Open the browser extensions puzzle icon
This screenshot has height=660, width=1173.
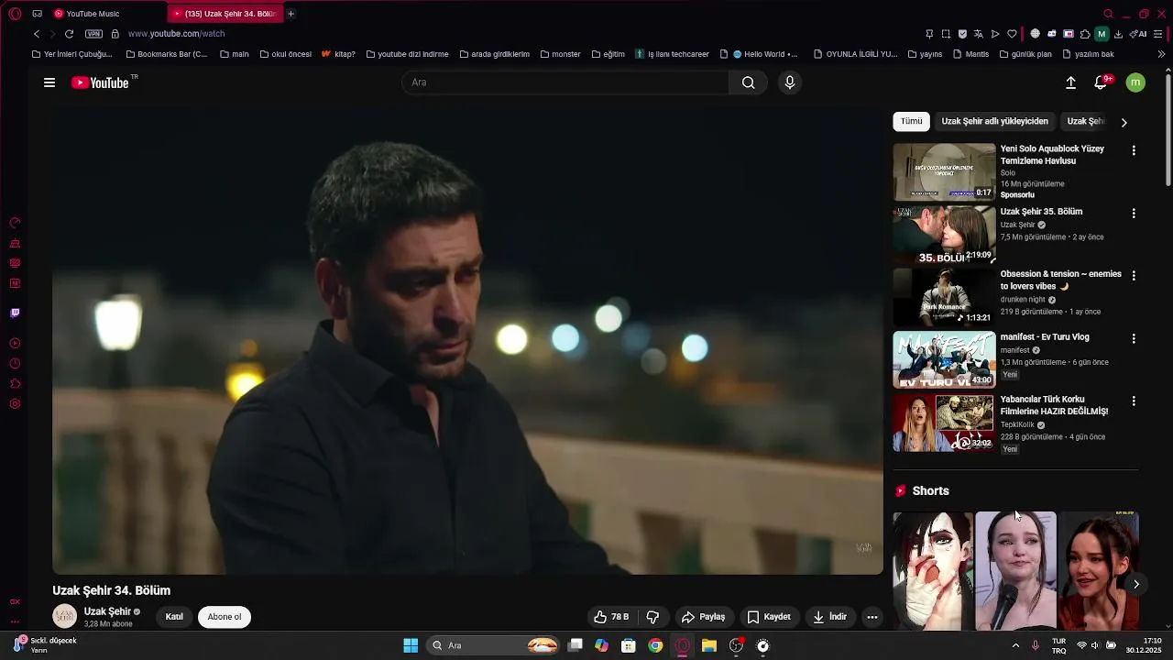coord(1085,34)
